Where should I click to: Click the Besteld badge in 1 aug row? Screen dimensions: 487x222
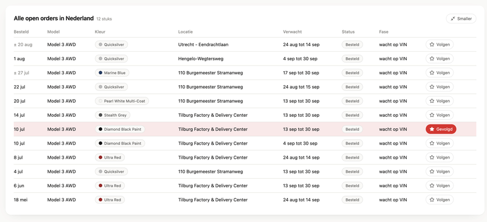(352, 58)
